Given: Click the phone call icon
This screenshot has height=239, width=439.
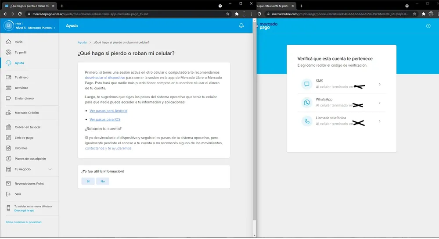Looking at the screenshot, I should [x=306, y=121].
